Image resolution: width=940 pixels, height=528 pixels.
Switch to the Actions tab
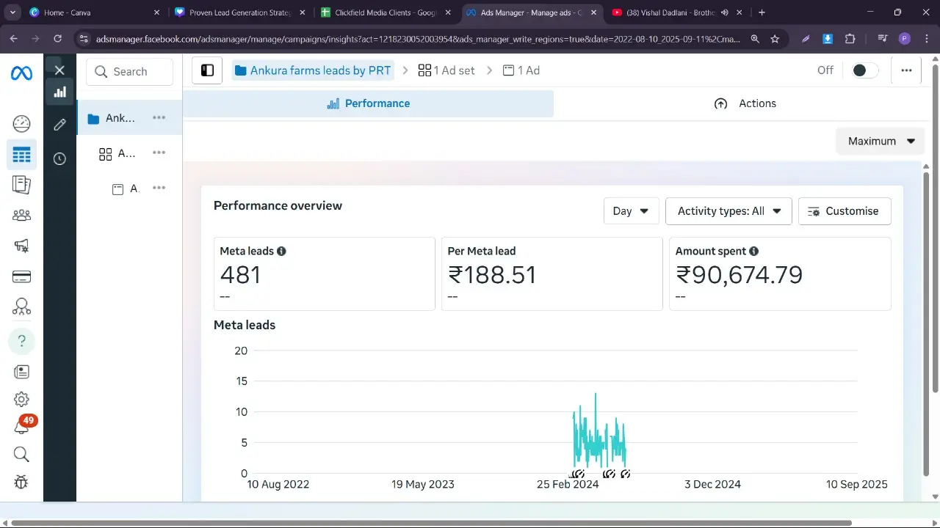tap(745, 103)
